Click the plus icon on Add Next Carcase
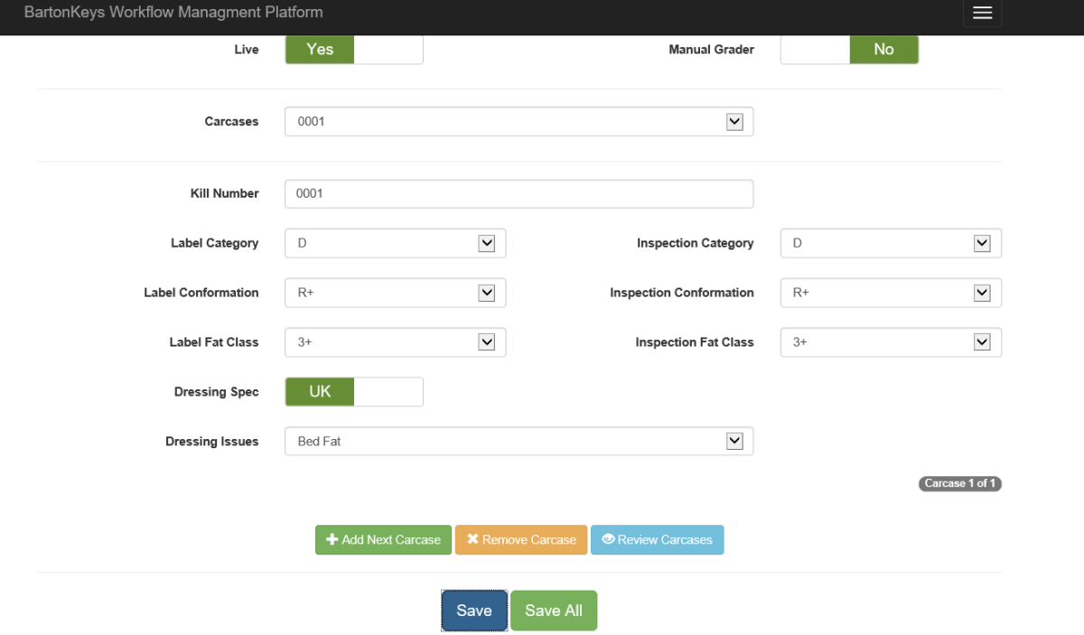Screen dimensions: 1084x635 [x=332, y=539]
